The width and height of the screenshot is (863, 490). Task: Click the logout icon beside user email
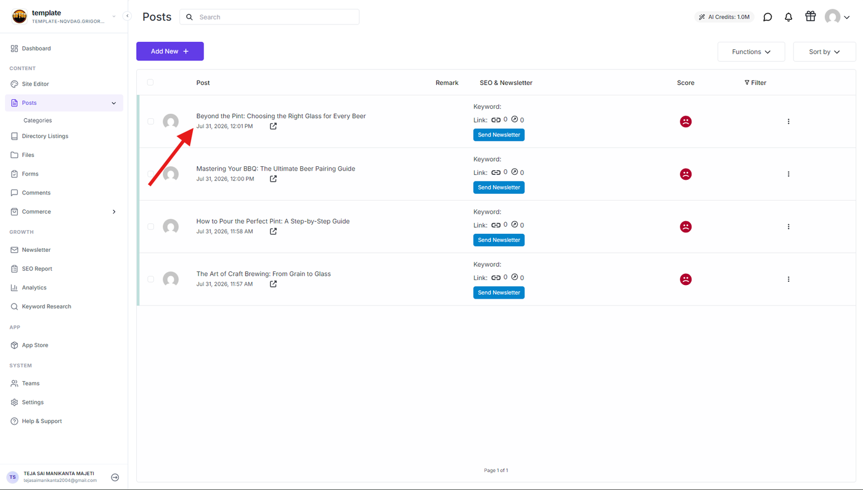tap(115, 477)
